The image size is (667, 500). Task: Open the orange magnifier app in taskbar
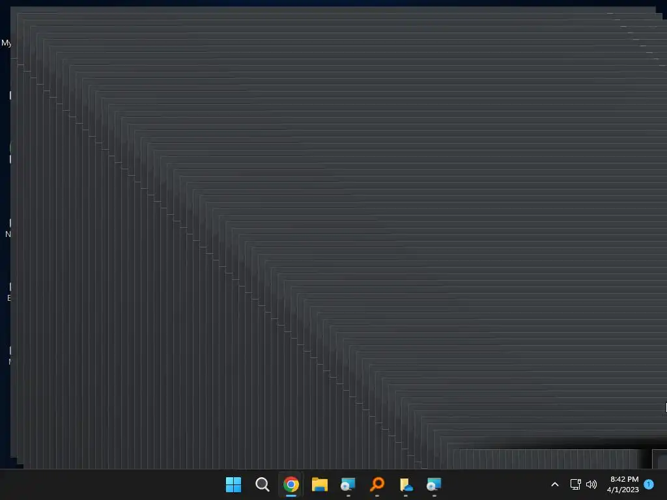377,484
